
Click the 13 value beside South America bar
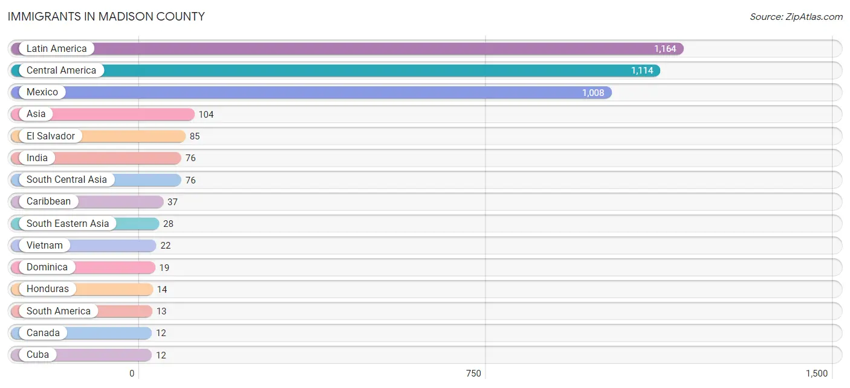pos(161,311)
